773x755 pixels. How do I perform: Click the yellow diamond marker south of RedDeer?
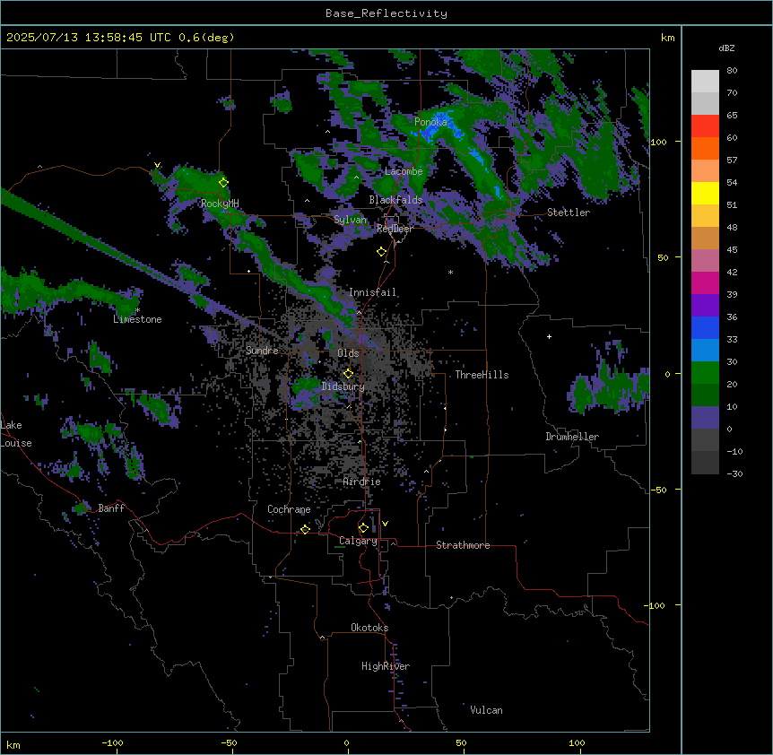[x=382, y=252]
